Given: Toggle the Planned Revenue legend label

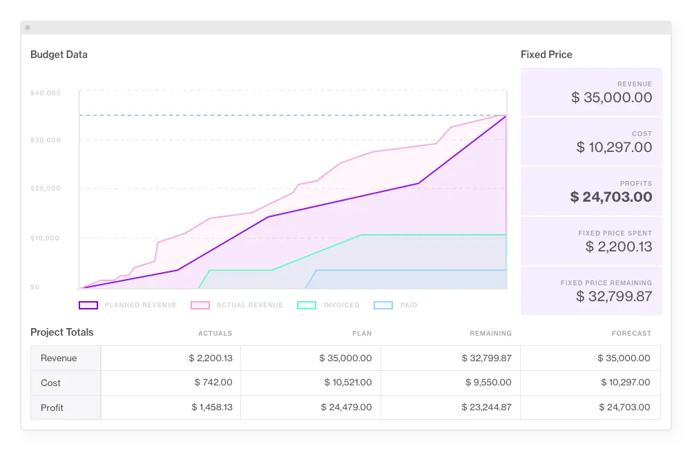Looking at the screenshot, I should (x=141, y=305).
